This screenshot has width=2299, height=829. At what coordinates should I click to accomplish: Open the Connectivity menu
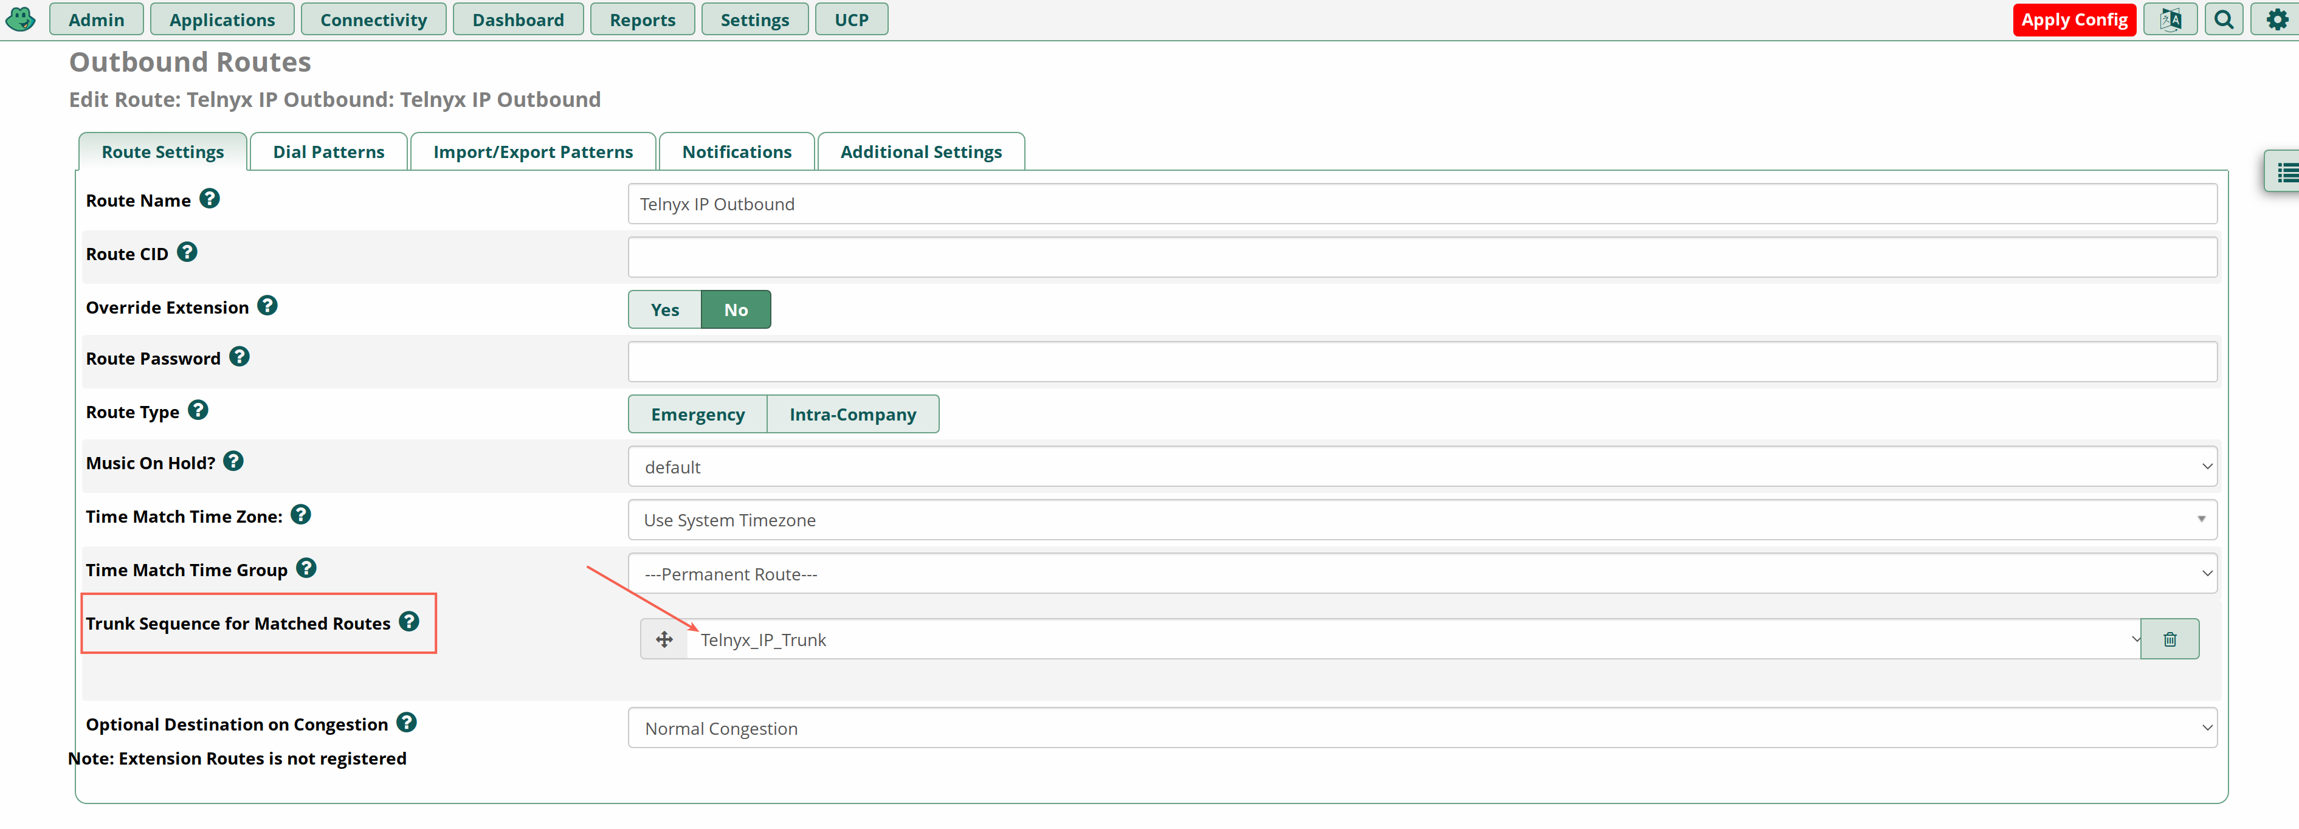374,19
